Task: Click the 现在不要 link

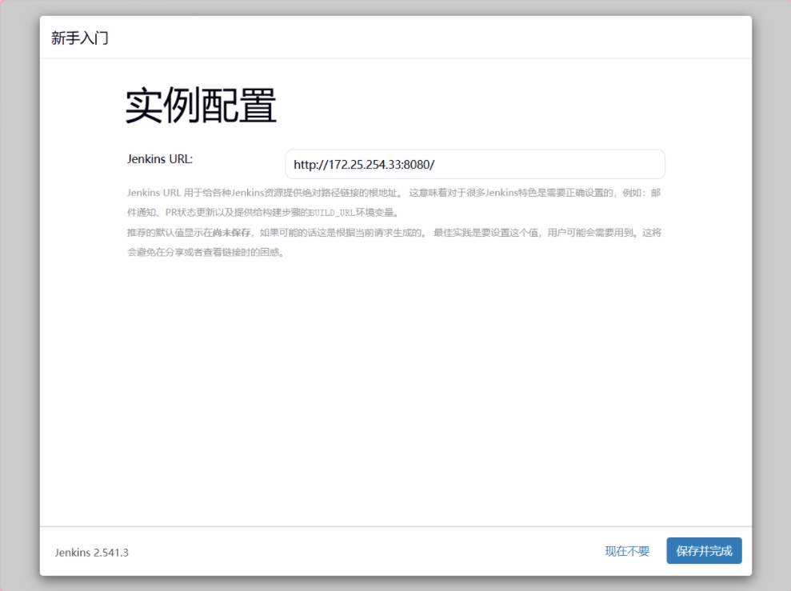Action: 627,551
